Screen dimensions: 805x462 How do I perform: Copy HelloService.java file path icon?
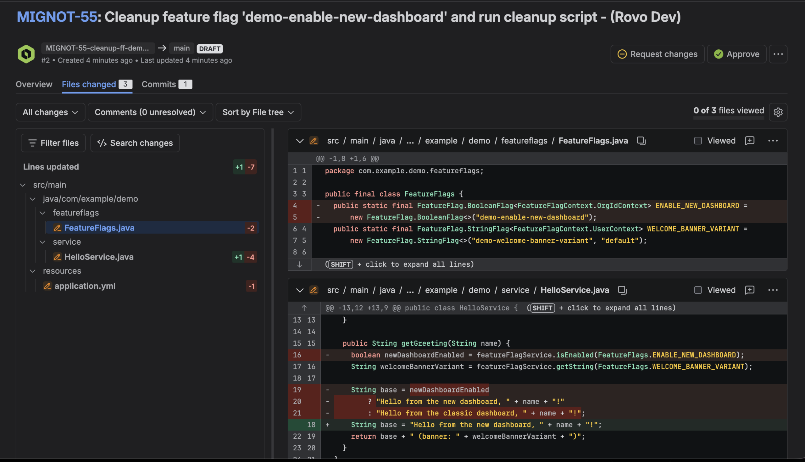tap(622, 290)
